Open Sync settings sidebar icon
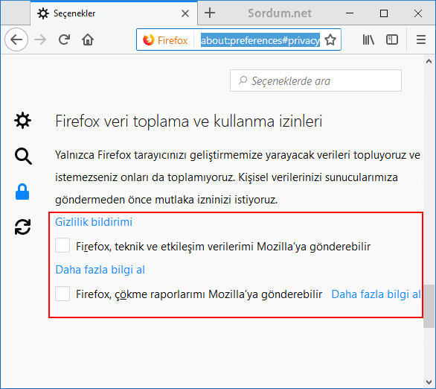This screenshot has height=389, width=436. [22, 227]
